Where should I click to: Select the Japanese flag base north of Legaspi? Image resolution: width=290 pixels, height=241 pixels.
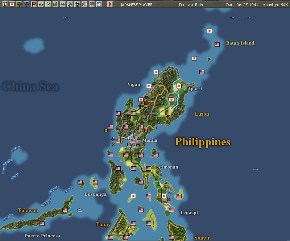click(164, 196)
